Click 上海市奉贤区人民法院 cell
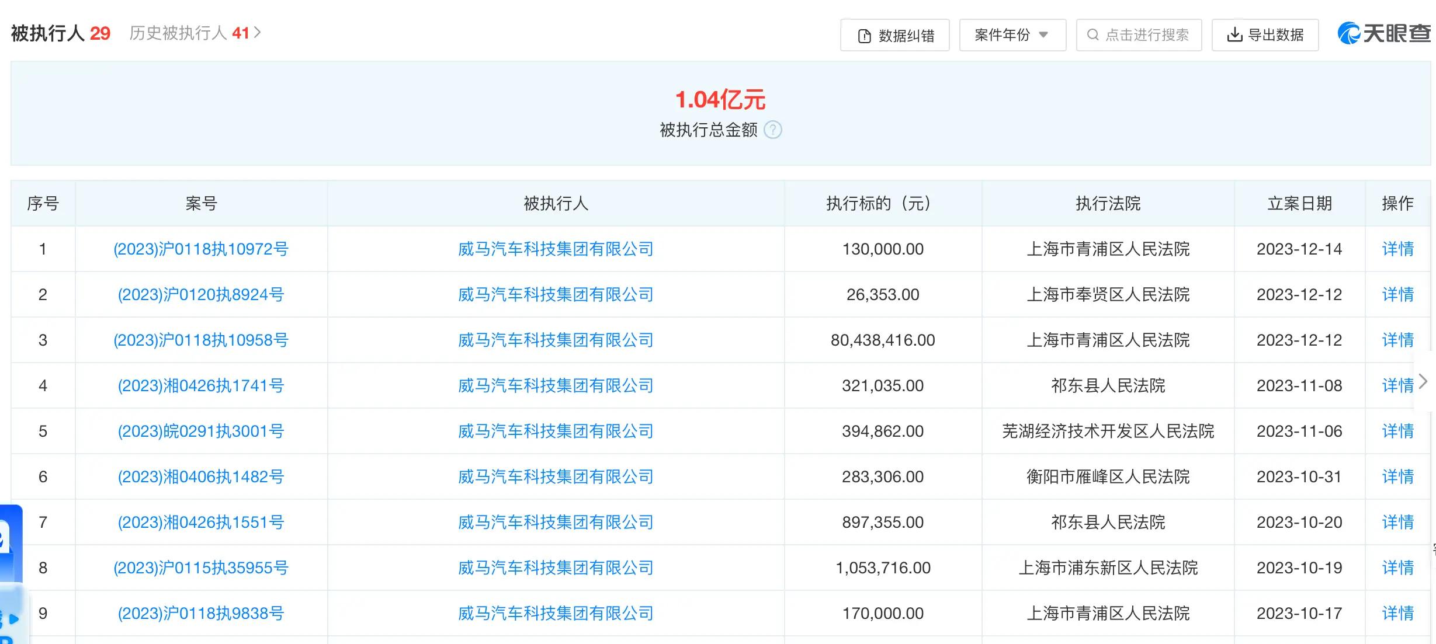Screen dimensions: 1436x644 point(1108,295)
